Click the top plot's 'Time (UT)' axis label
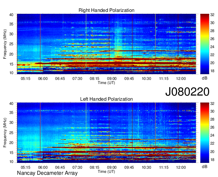This screenshot has width=218, height=177. click(106, 83)
